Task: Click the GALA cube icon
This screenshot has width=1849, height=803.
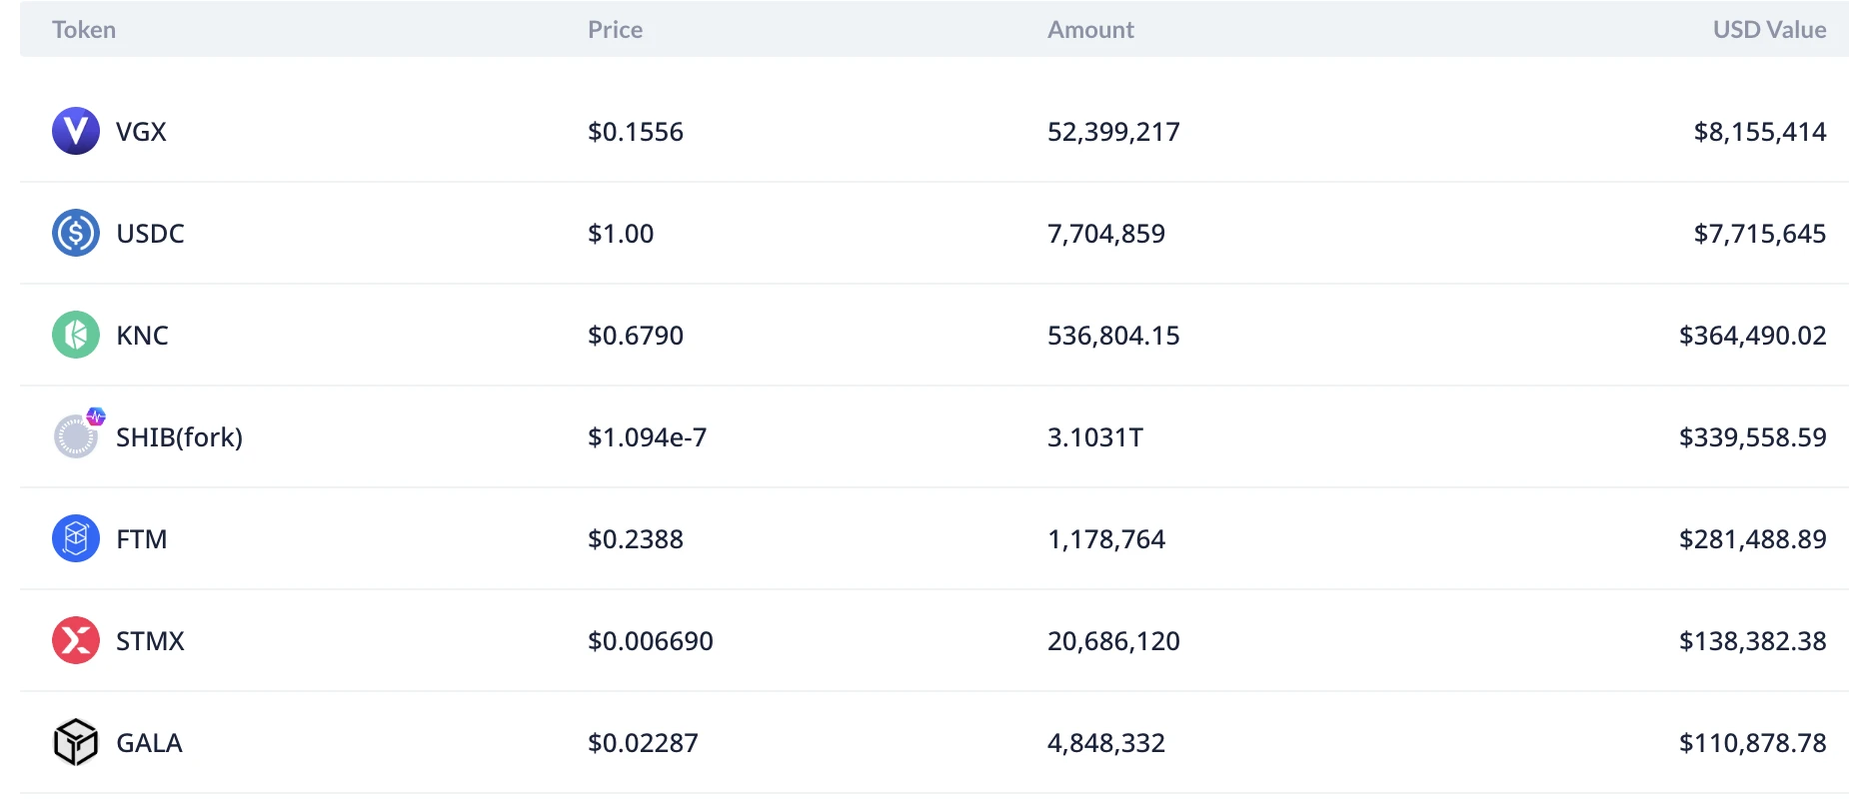Action: pyautogui.click(x=76, y=742)
